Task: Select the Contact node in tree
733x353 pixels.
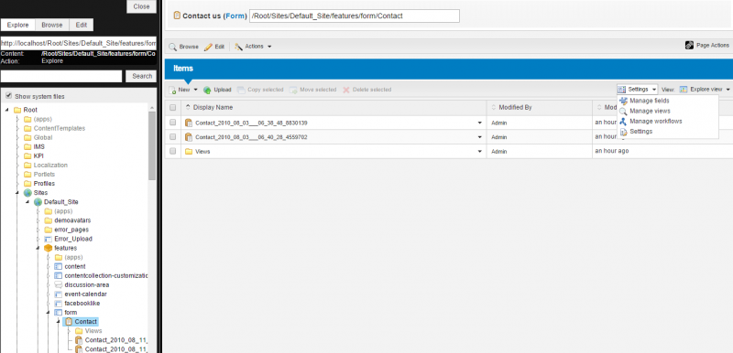Action: tap(85, 322)
